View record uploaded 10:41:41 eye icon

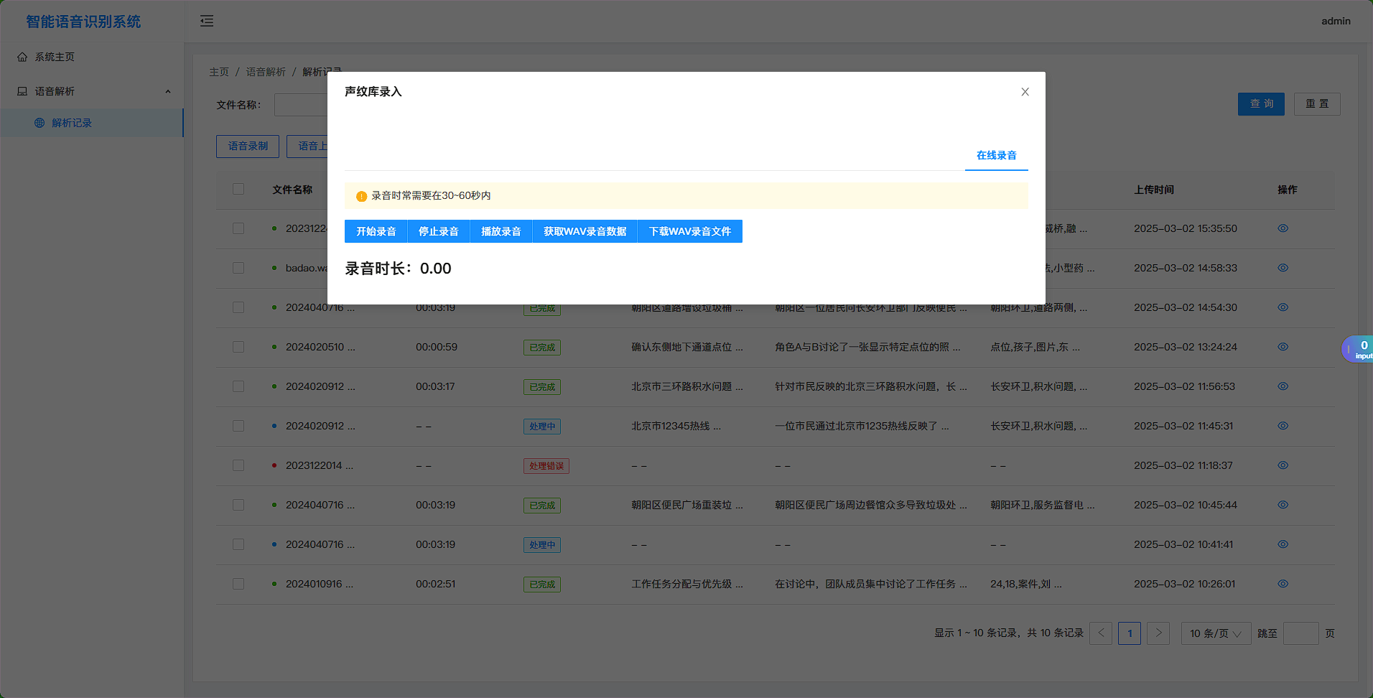tap(1283, 544)
